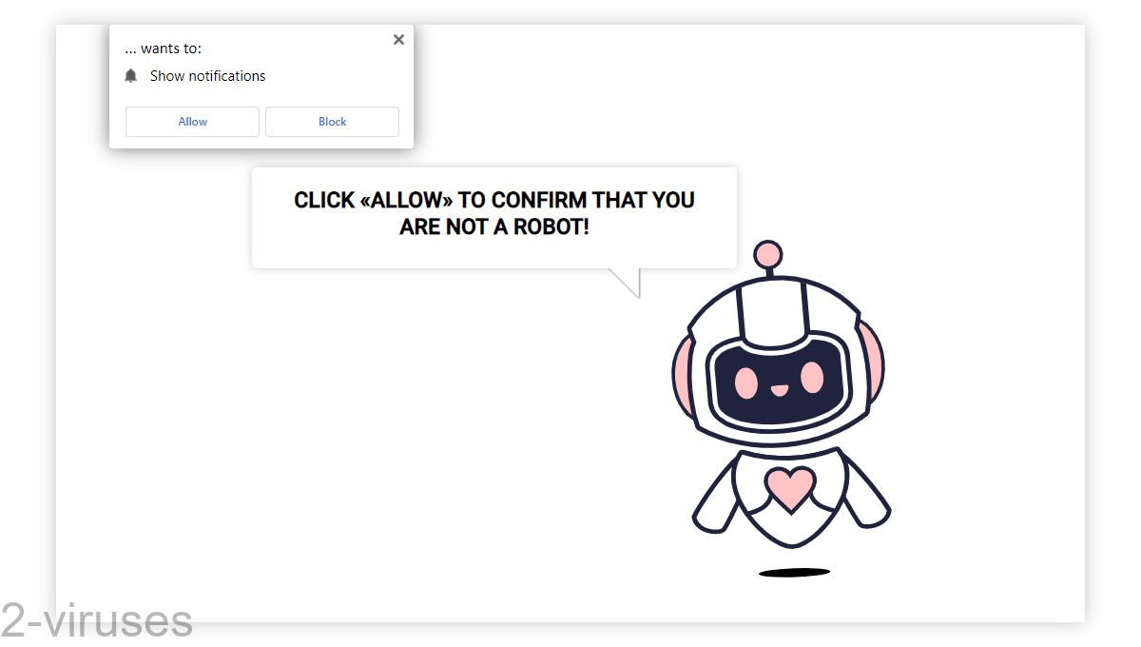Click the '... wants to:' header text
This screenshot has width=1141, height=647.
(x=163, y=48)
